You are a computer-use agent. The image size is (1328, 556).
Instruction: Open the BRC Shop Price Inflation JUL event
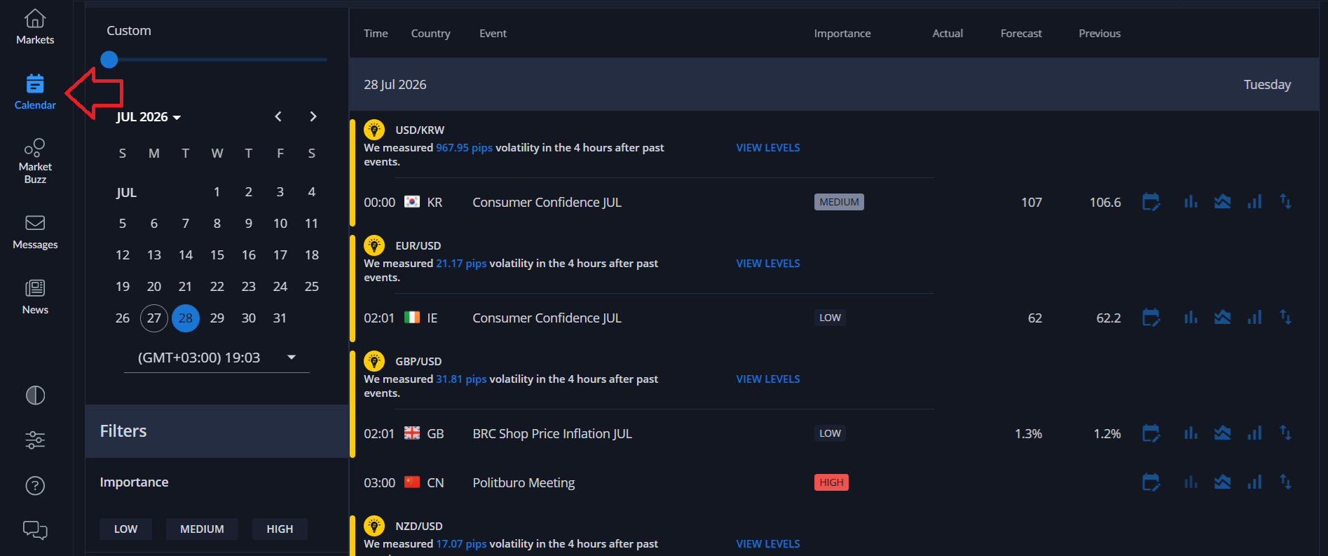click(552, 434)
